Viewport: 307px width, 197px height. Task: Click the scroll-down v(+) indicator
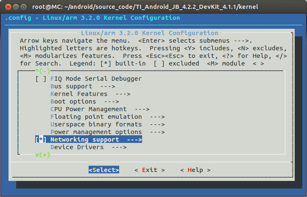[43, 155]
